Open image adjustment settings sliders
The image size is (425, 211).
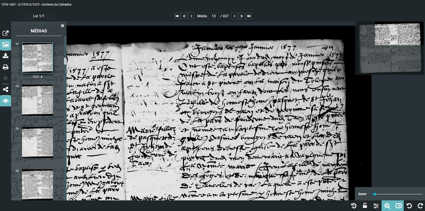(x=376, y=206)
